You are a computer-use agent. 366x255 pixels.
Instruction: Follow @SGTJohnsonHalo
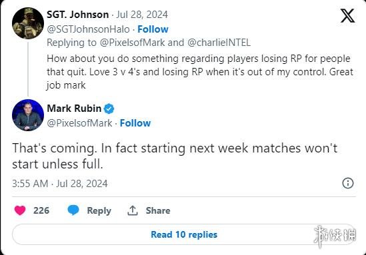pos(153,29)
